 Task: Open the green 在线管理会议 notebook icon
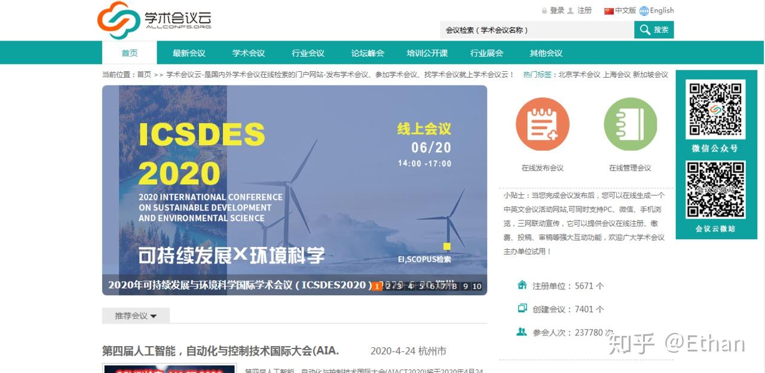[x=631, y=124]
